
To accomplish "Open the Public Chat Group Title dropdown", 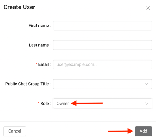I will pyautogui.click(x=102, y=84).
